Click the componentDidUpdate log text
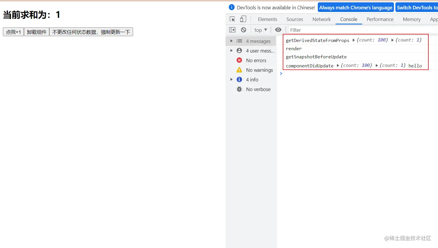This screenshot has height=248, width=438. coord(310,66)
